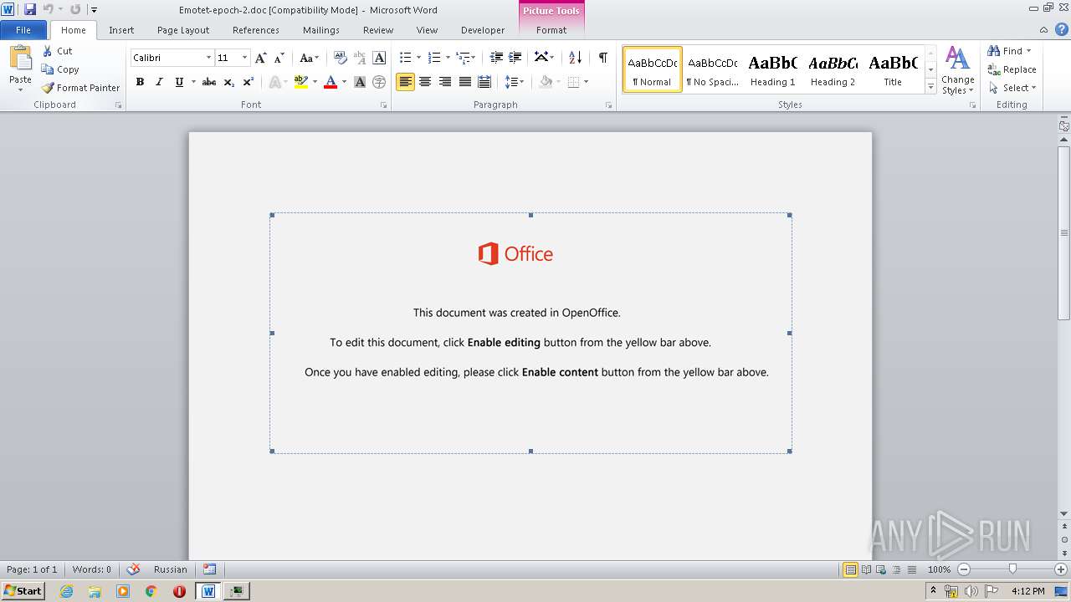Viewport: 1071px width, 602px height.
Task: Open the font name Calibri dropdown
Action: click(208, 58)
